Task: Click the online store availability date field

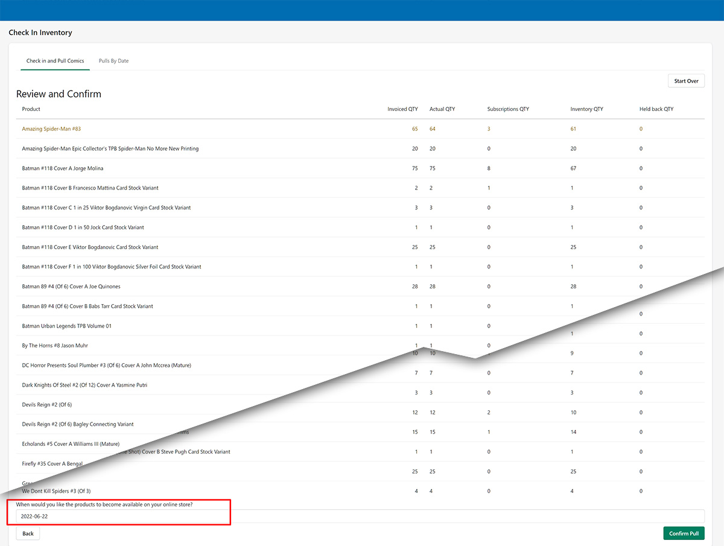Action: (360, 516)
